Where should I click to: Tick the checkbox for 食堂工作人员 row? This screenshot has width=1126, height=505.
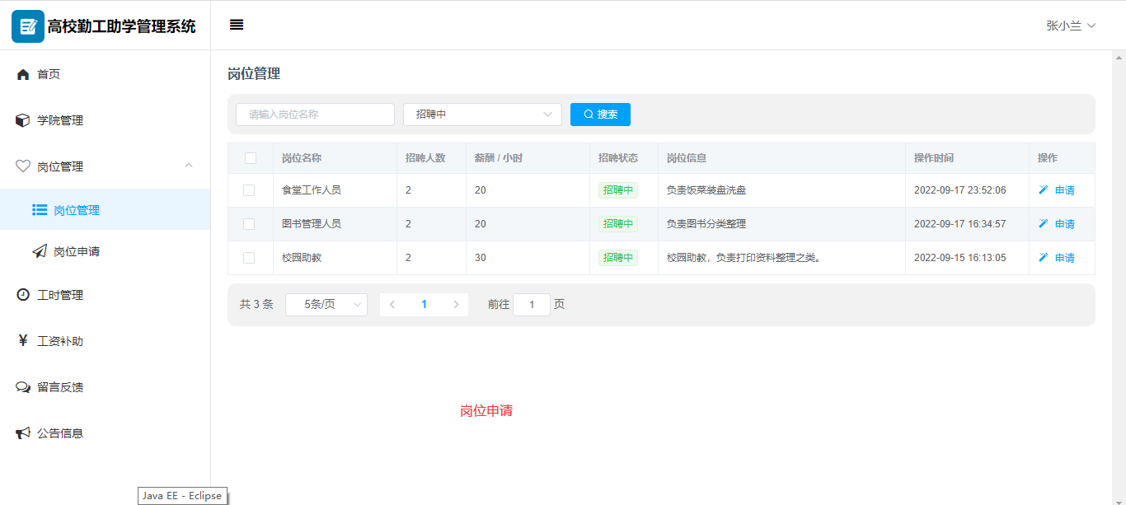249,190
